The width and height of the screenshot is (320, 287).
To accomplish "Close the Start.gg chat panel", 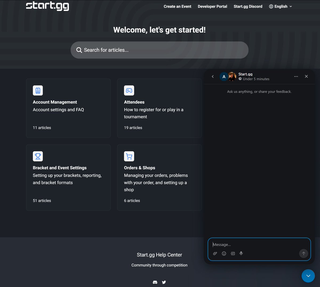I will [x=306, y=76].
